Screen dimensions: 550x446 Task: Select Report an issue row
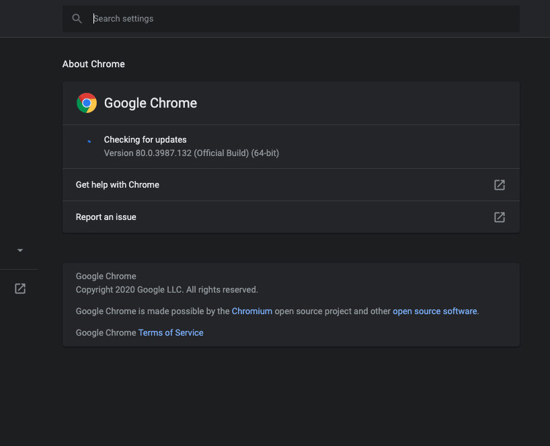pos(290,217)
